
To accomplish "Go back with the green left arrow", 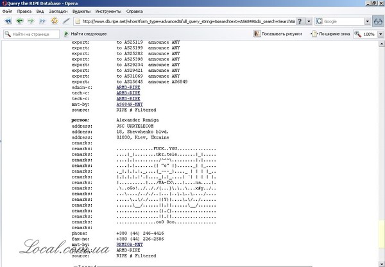I will (19, 21).
